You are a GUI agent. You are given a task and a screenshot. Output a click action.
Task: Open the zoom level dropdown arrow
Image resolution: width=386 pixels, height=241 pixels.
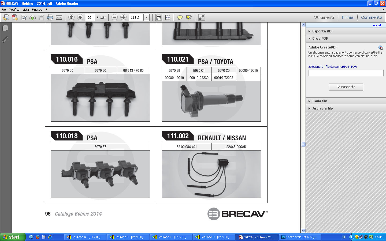coord(146,17)
